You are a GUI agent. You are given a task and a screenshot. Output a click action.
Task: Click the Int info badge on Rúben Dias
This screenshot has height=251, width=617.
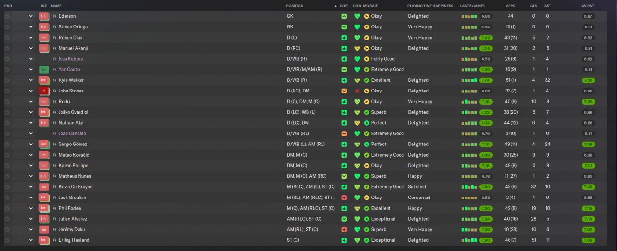click(44, 38)
